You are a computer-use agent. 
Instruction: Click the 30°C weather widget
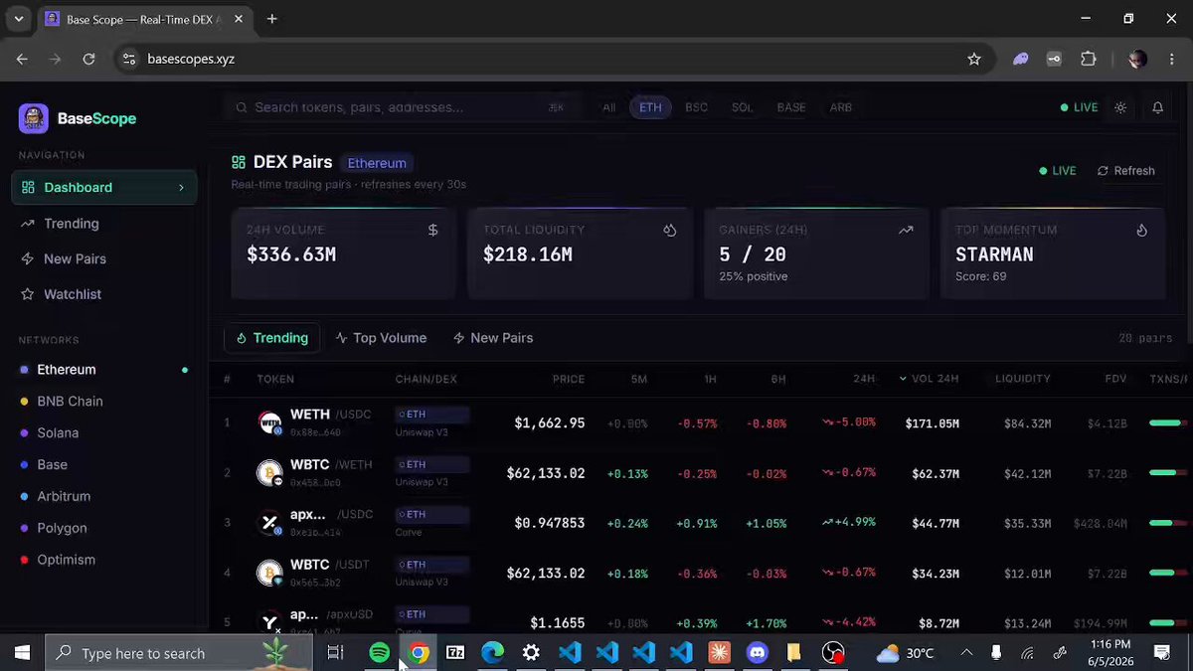(905, 653)
